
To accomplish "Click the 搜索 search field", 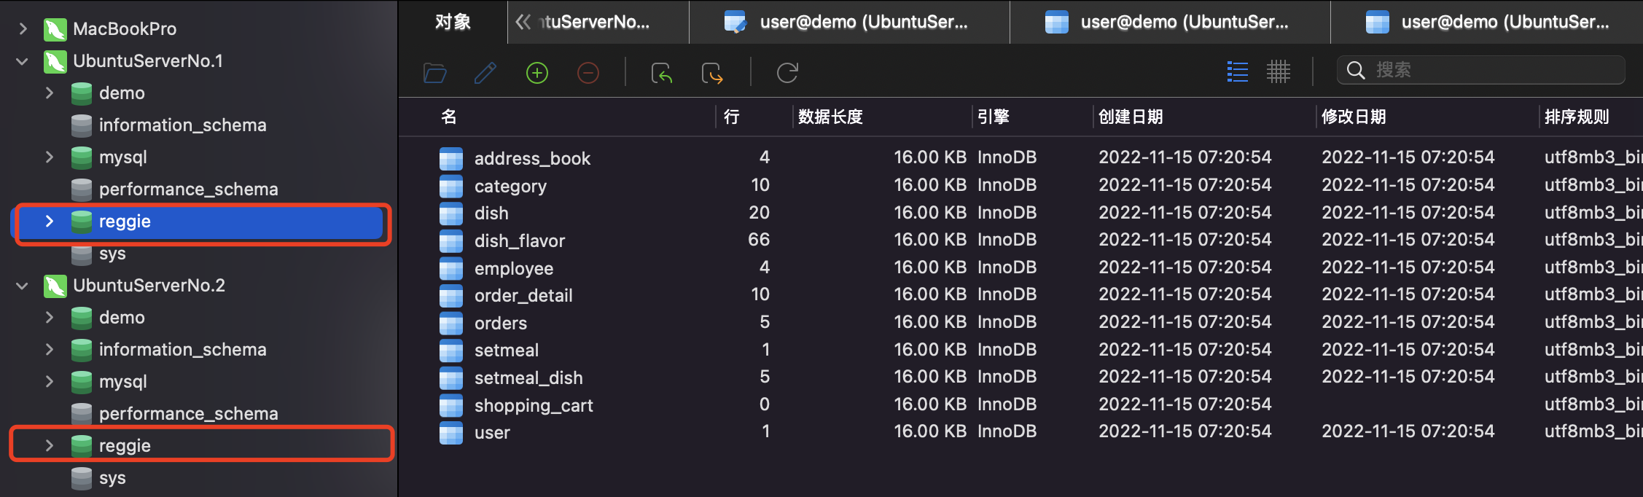I will 1487,70.
